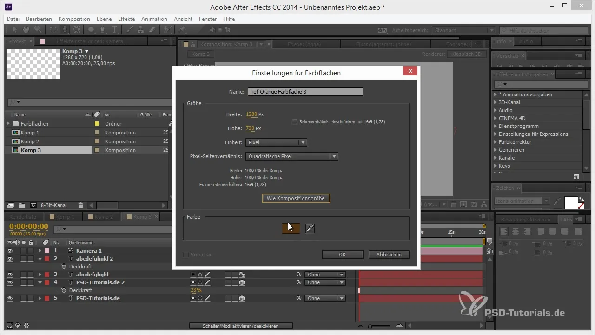The height and width of the screenshot is (335, 595).
Task: Click the OK button in dialog
Action: pyautogui.click(x=342, y=255)
